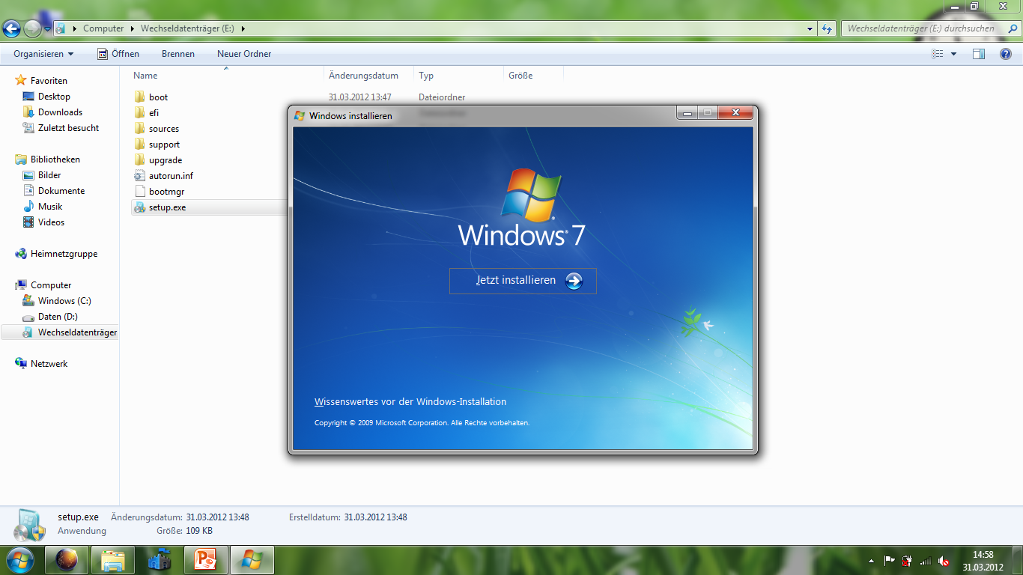Click the Action Center flag tray icon
This screenshot has height=575, width=1023.
tap(890, 560)
